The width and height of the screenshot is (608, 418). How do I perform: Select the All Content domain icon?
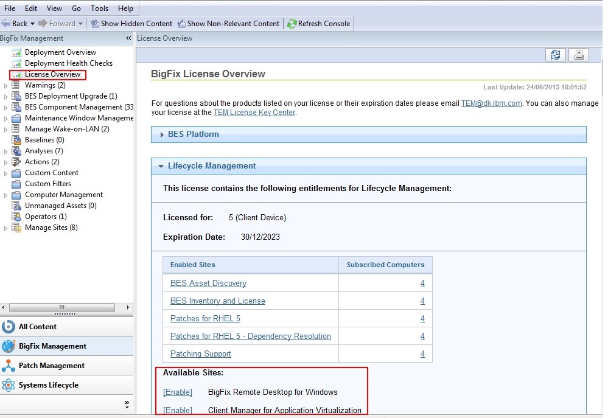pos(9,327)
